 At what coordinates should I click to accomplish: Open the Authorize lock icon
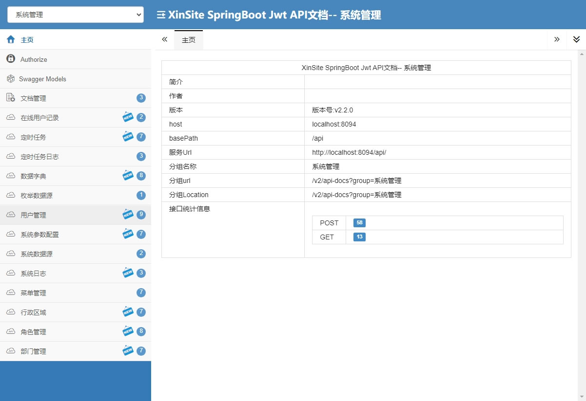(11, 59)
